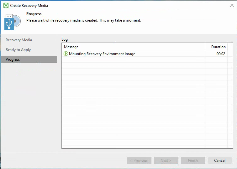
Task: Click the USB recovery media icon
Action: tap(9, 22)
